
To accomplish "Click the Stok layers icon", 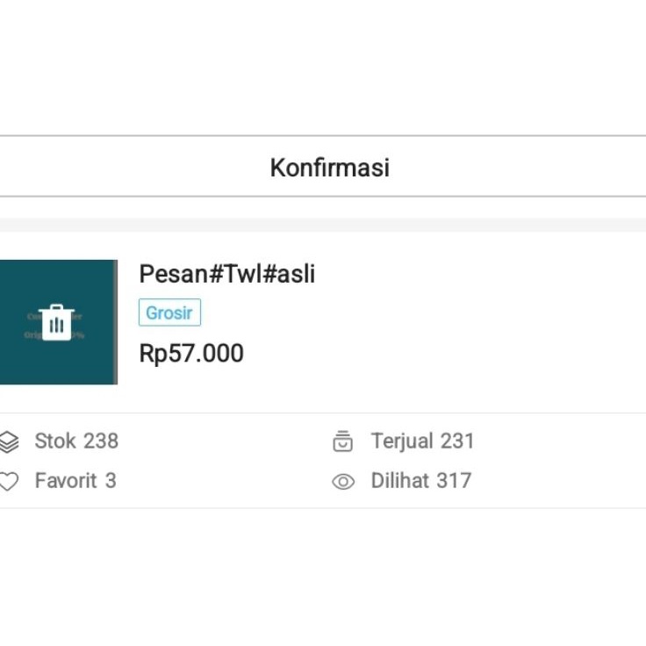I will coord(8,441).
